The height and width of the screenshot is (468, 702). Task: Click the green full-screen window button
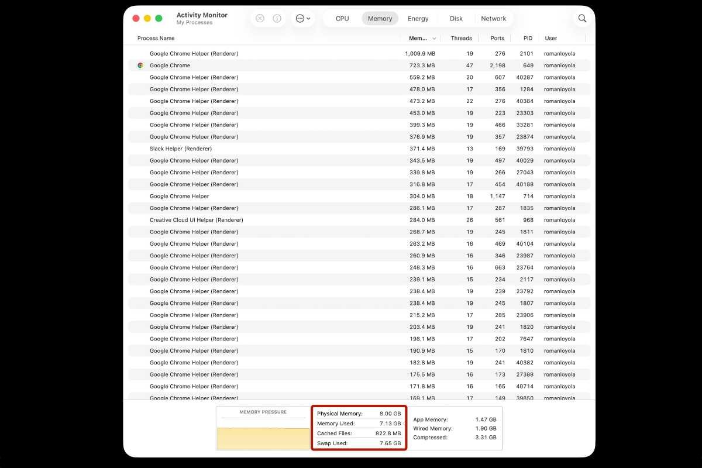159,18
